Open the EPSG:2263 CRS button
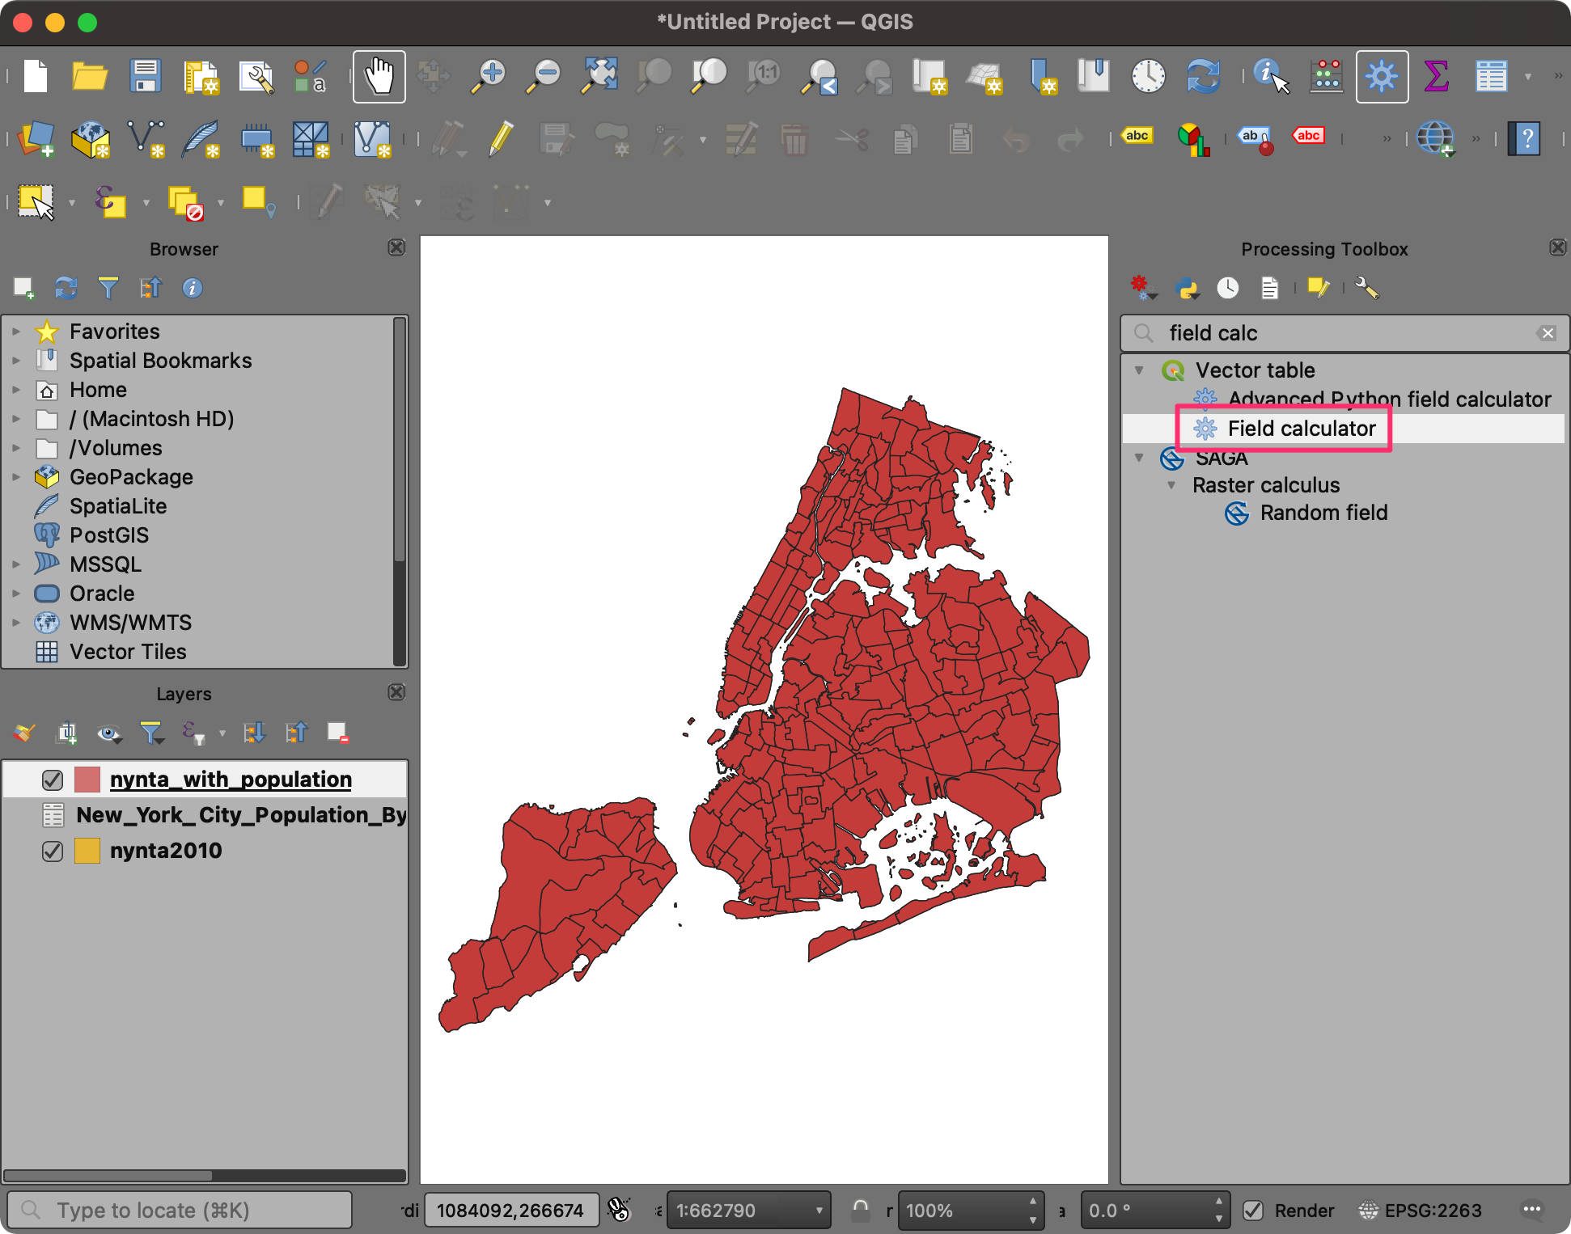 1421,1210
